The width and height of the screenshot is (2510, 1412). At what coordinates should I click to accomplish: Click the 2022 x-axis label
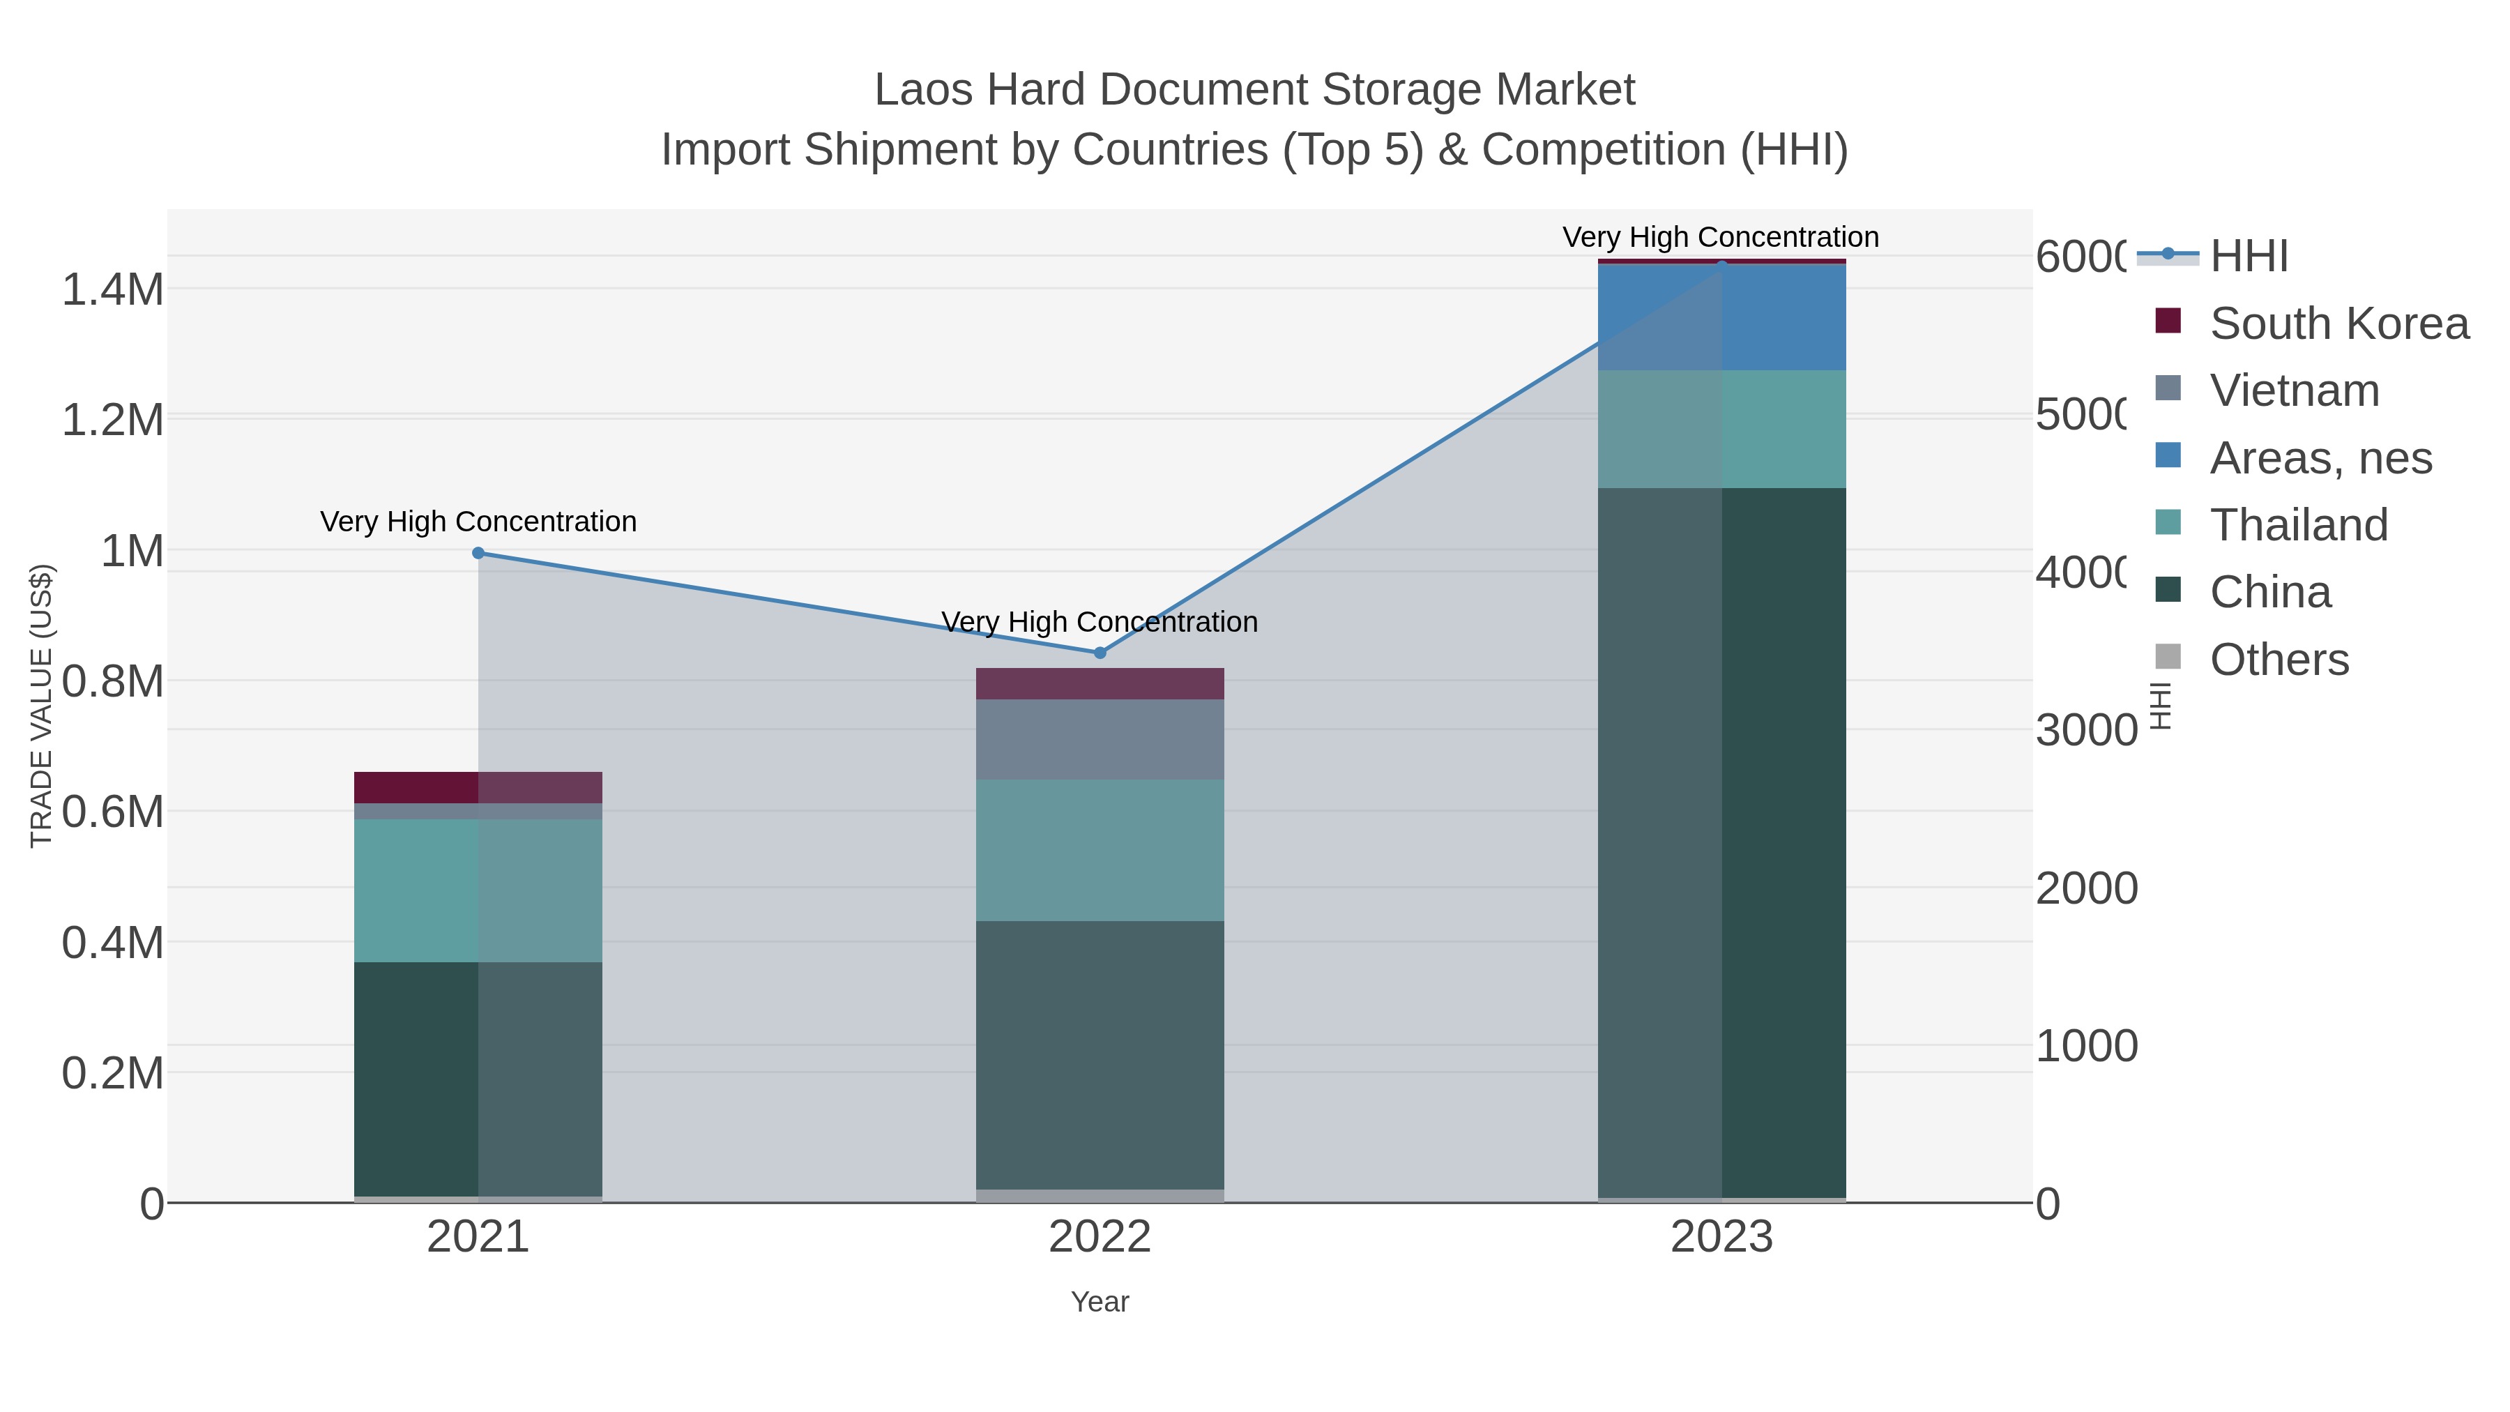[1100, 1238]
